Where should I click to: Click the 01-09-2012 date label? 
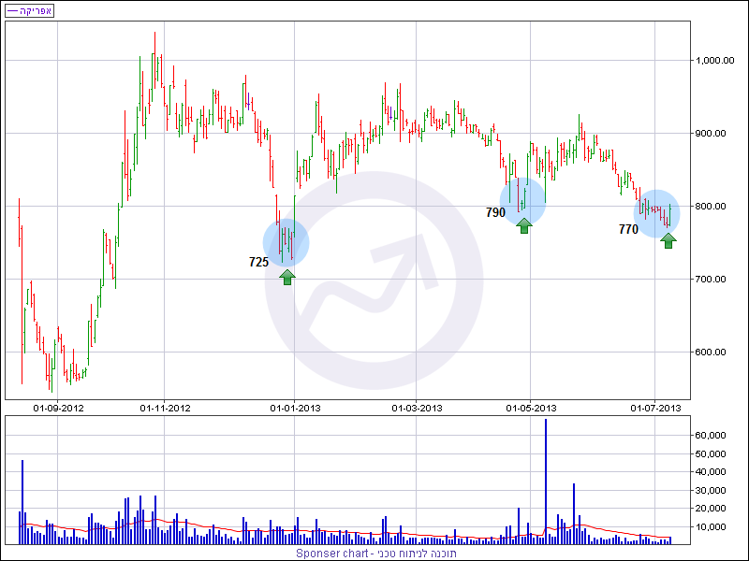coord(59,408)
